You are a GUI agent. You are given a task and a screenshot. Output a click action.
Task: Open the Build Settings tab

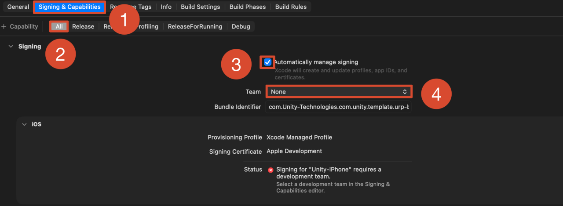[x=201, y=7]
